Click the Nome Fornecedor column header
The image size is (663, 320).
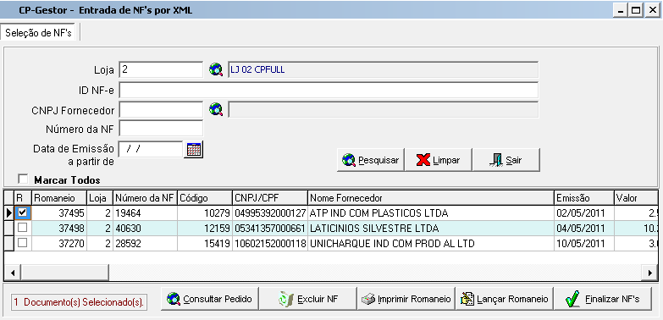point(431,198)
